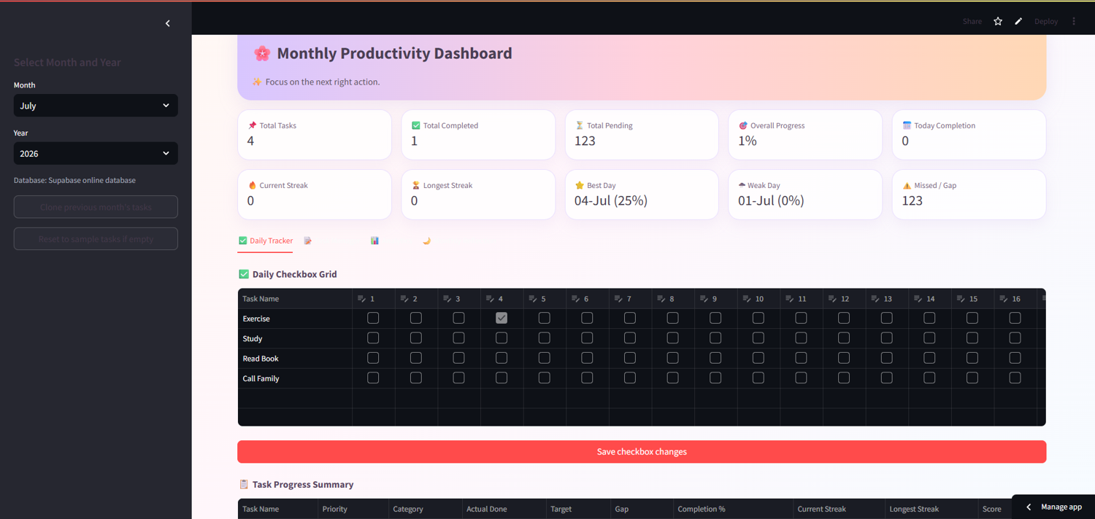Check Exercise checkbox for day 1

(x=373, y=318)
